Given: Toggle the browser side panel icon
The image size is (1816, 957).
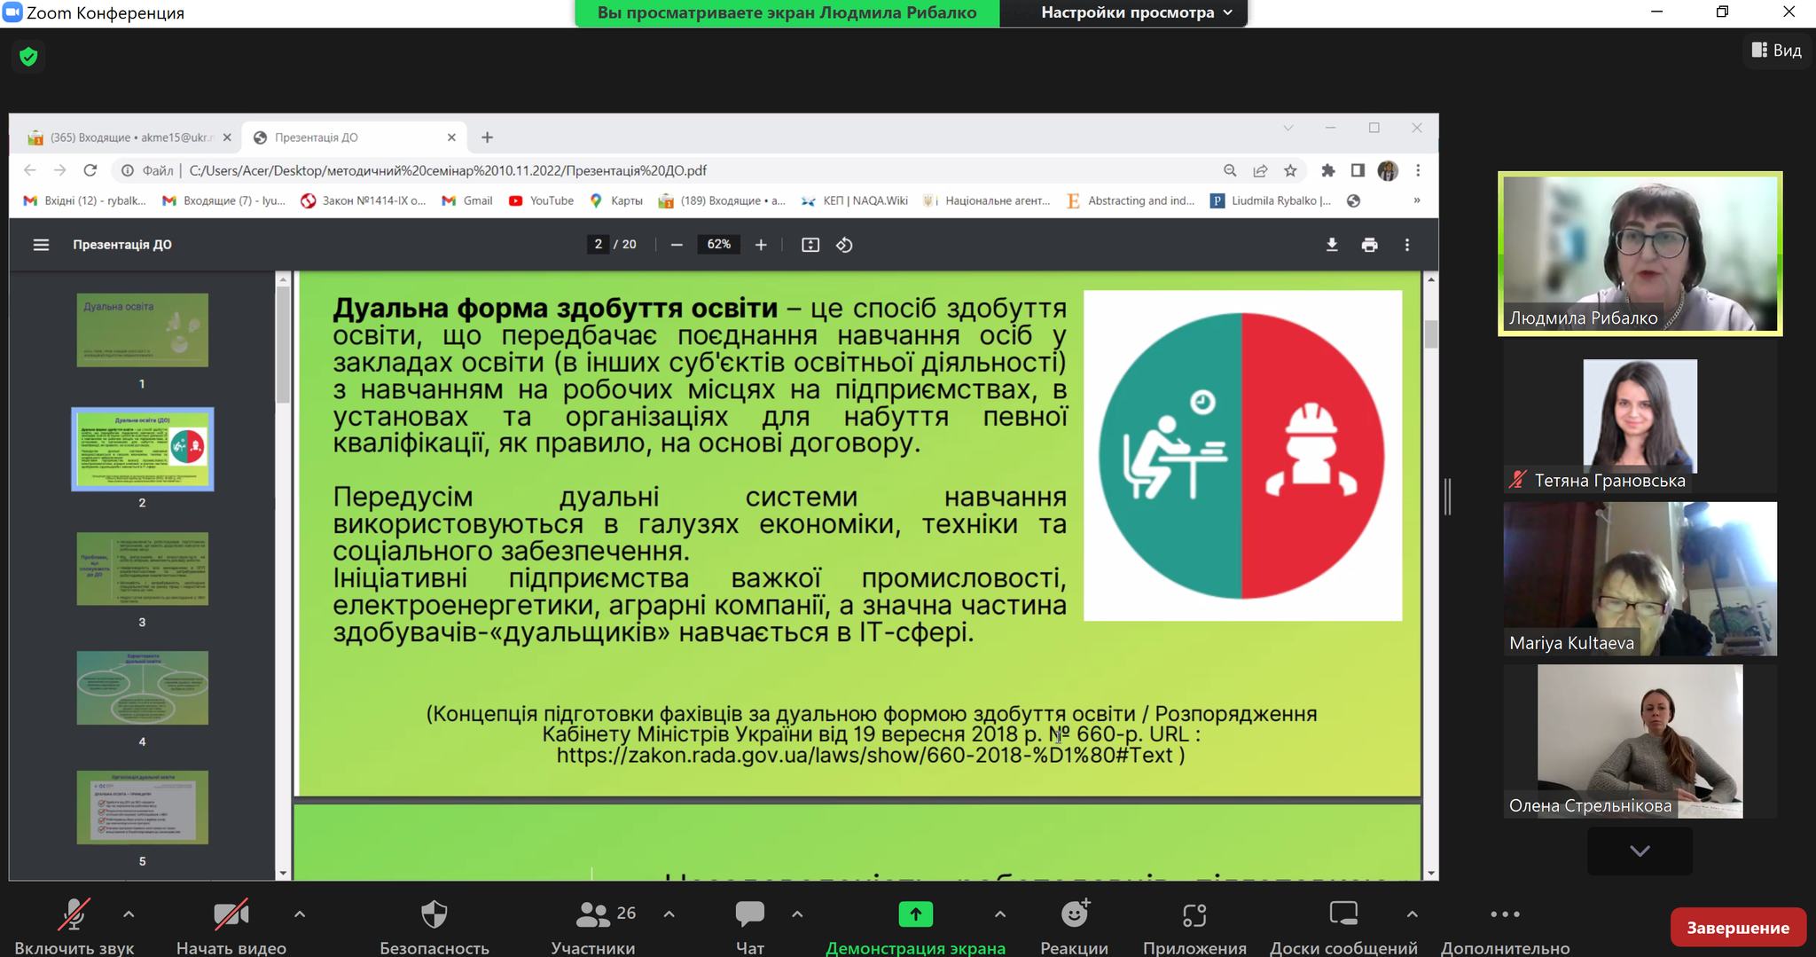Looking at the screenshot, I should click(1358, 170).
